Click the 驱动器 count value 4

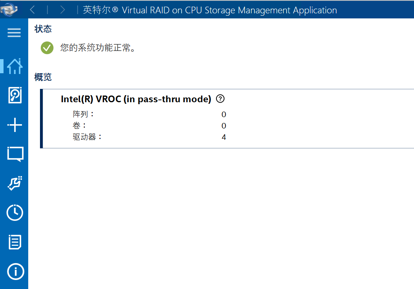point(223,137)
